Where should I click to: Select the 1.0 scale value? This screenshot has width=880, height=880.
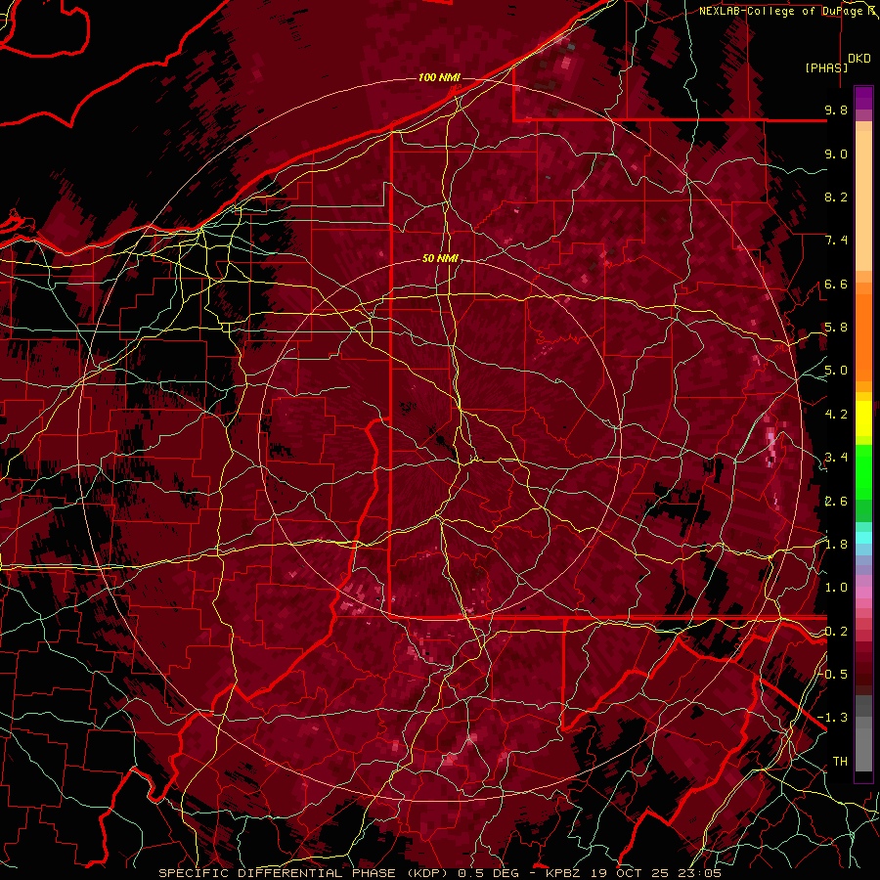[836, 588]
